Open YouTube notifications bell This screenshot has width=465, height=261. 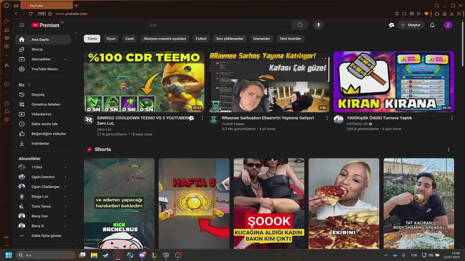(432, 25)
